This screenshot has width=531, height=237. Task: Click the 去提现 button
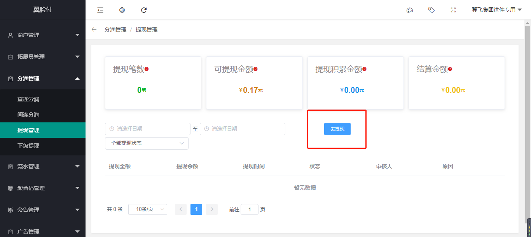pos(337,129)
